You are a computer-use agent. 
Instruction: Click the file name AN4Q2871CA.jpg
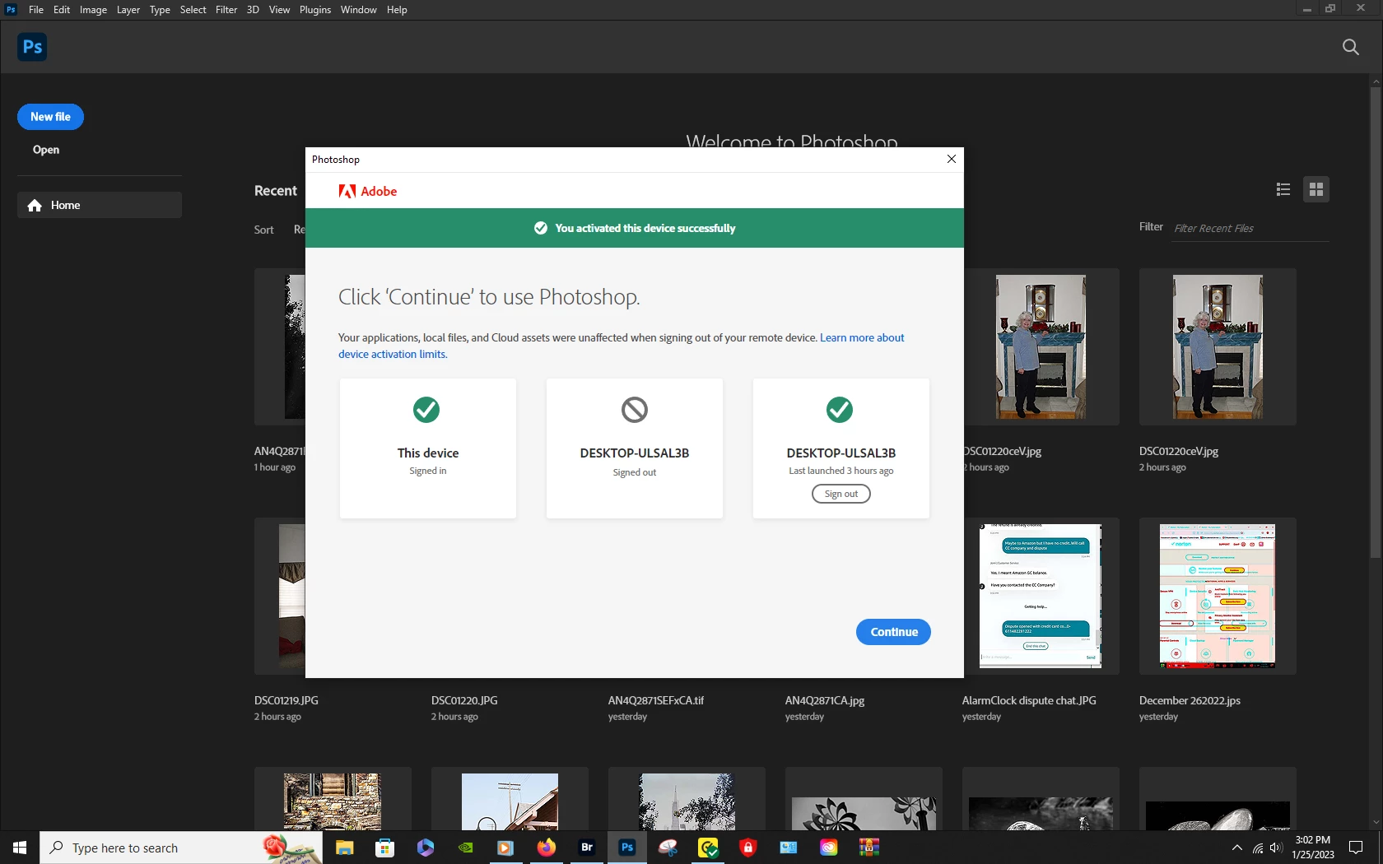(x=825, y=701)
